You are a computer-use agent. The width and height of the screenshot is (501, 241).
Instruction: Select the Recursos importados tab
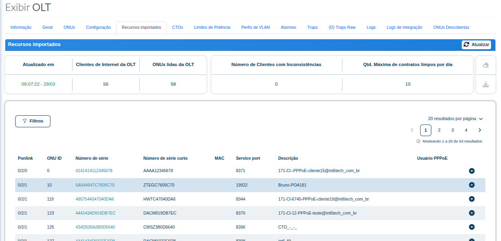(x=141, y=28)
